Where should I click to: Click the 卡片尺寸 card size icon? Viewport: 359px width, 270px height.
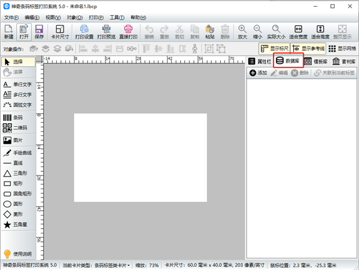click(60, 32)
